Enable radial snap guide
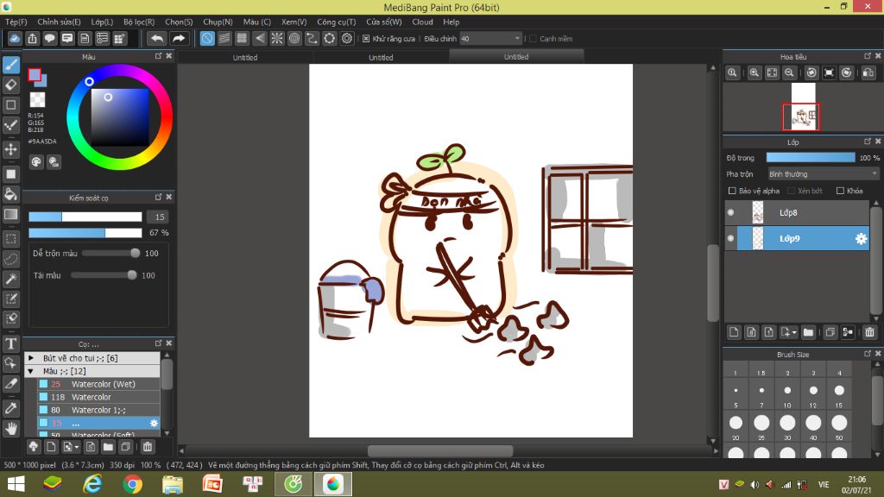Viewport: 884px width, 497px height. pyautogui.click(x=277, y=38)
